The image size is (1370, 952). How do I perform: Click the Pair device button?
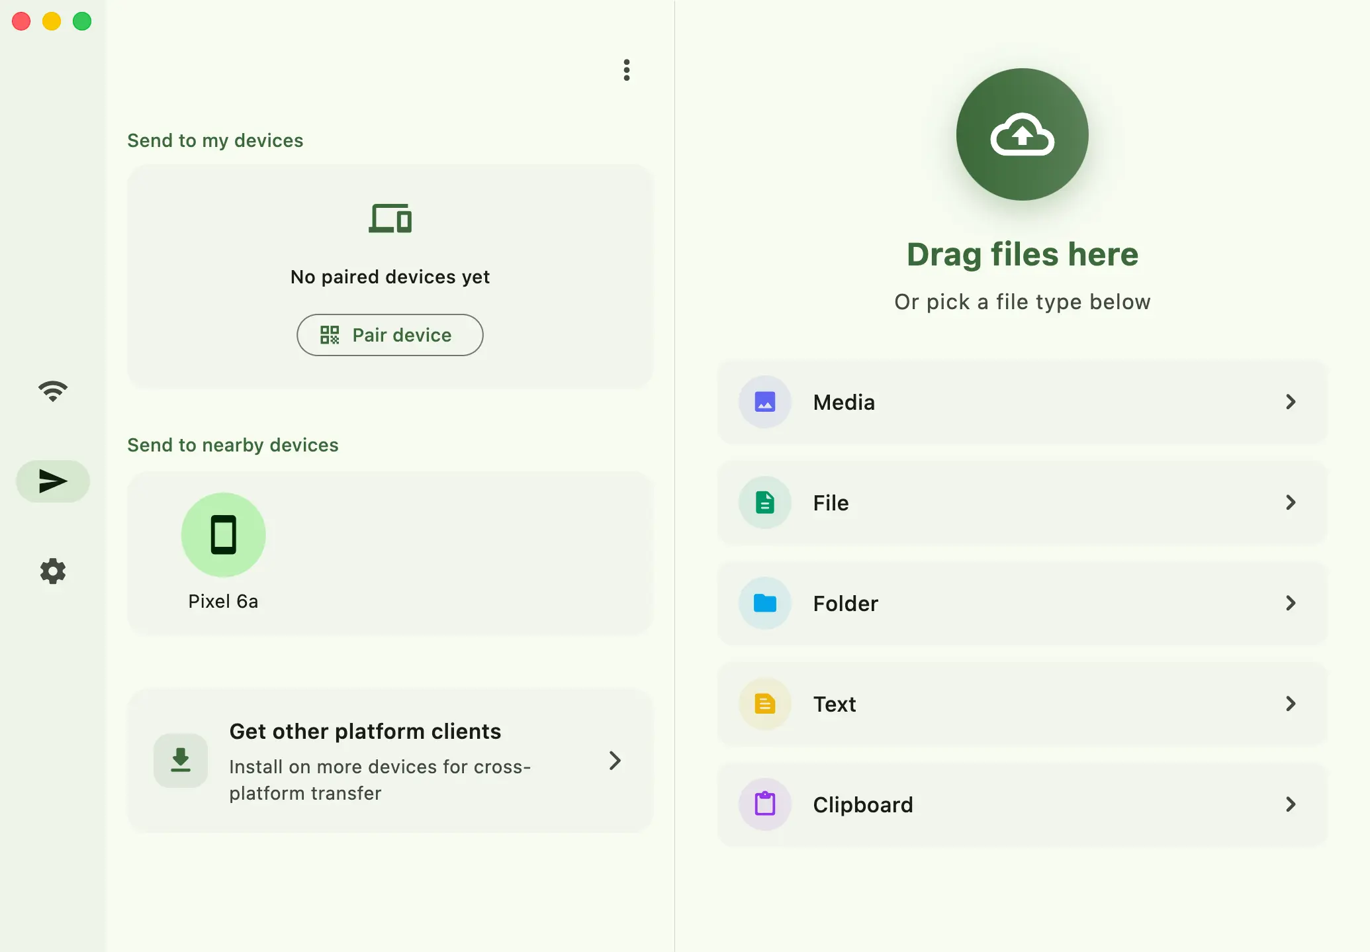pos(390,335)
